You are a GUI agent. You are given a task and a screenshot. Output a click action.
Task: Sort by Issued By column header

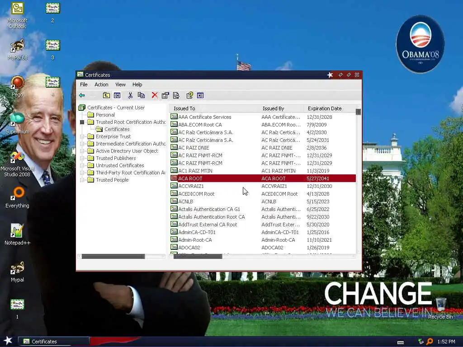click(282, 108)
